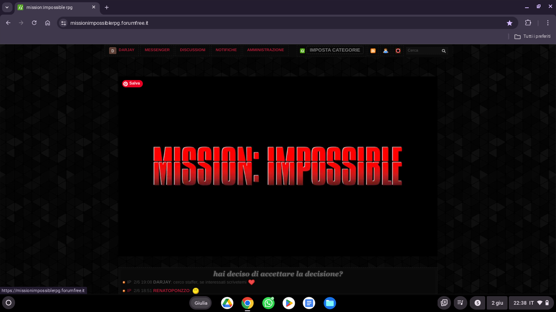556x312 pixels.
Task: Open the Chrome three-dot menu
Action: click(548, 23)
